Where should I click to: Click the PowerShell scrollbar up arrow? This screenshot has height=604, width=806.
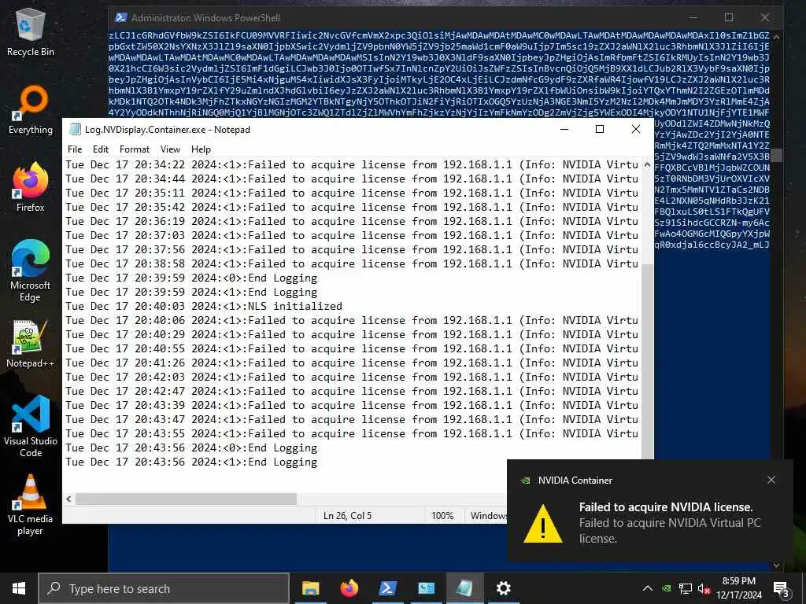click(776, 36)
